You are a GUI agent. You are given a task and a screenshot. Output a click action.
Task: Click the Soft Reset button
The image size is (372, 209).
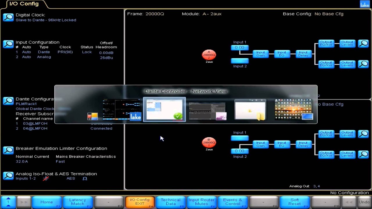tap(294, 202)
